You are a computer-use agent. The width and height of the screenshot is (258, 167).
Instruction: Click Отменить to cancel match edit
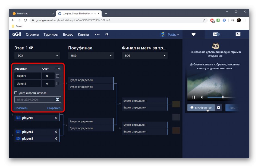click(x=21, y=108)
